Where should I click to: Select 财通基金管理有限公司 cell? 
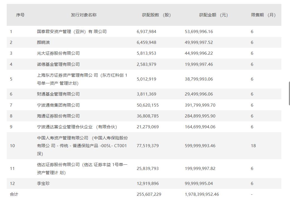[x=58, y=94]
